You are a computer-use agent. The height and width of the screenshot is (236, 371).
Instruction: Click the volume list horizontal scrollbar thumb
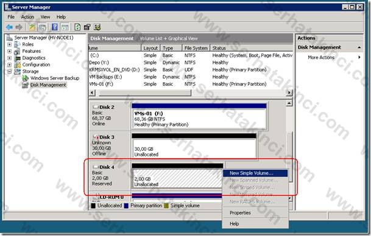click(x=145, y=93)
